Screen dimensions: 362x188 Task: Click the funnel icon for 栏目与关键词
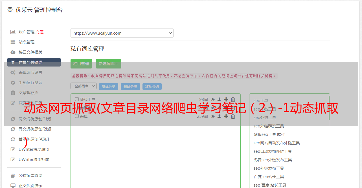coord(13,62)
